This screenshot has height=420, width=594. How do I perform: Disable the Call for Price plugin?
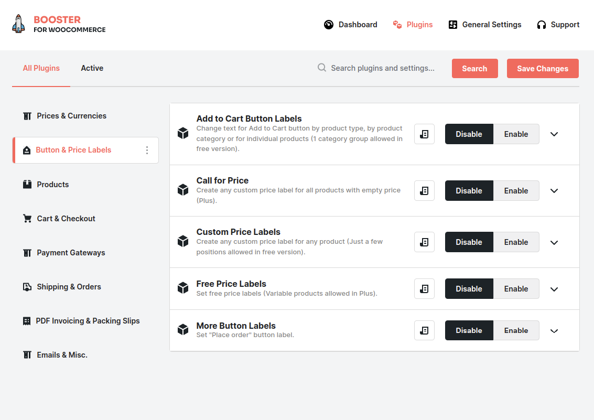(469, 191)
